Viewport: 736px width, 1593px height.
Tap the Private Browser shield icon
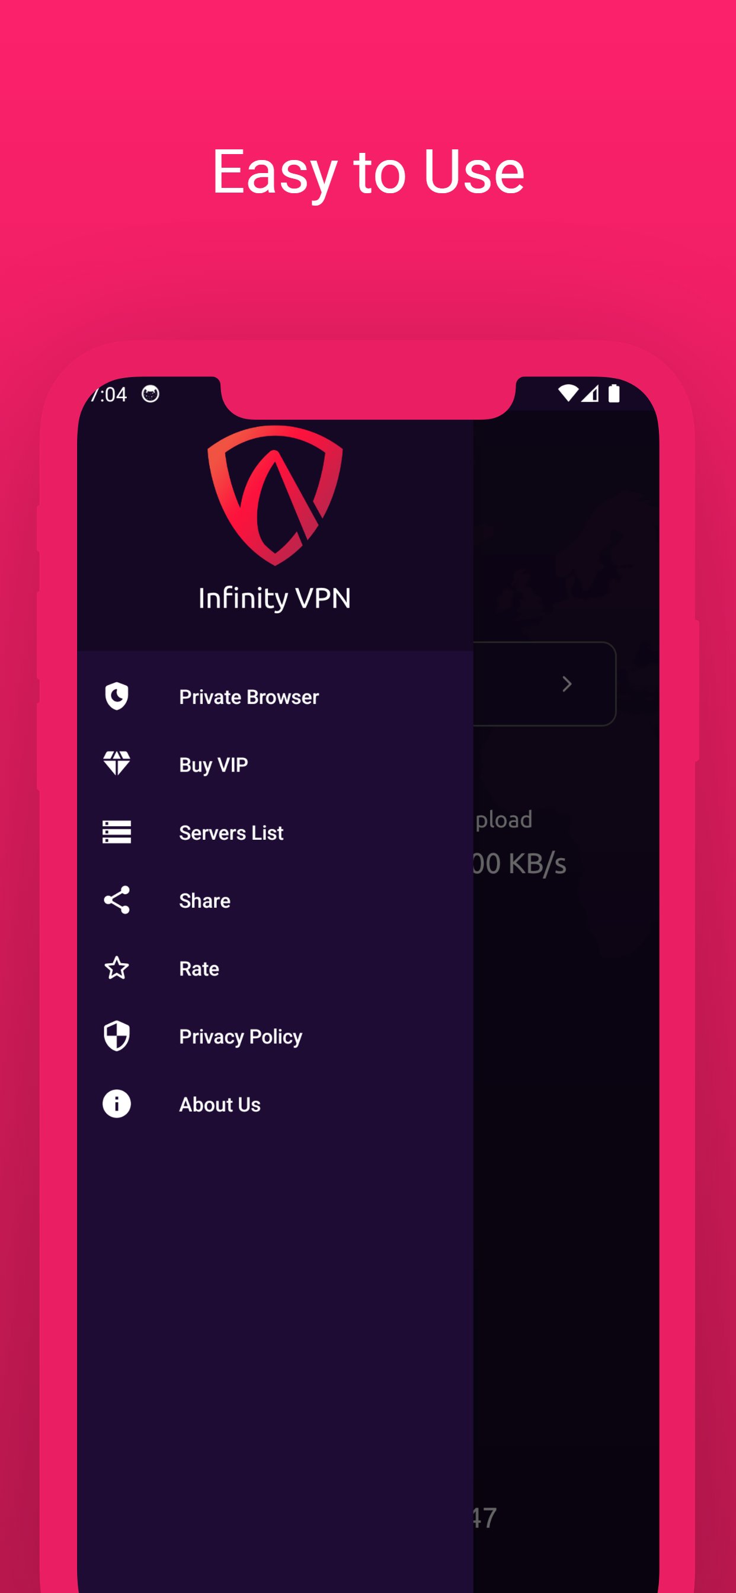(116, 696)
